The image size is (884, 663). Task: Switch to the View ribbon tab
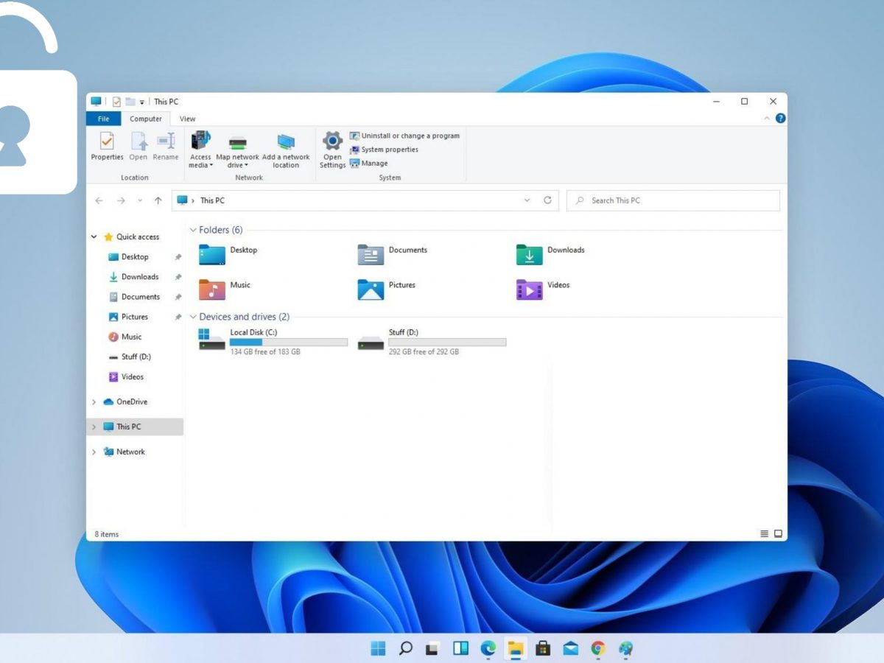click(x=188, y=119)
